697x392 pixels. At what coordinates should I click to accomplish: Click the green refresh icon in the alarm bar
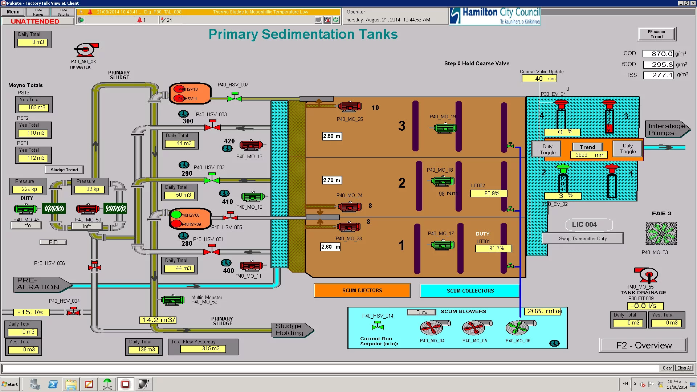[335, 20]
